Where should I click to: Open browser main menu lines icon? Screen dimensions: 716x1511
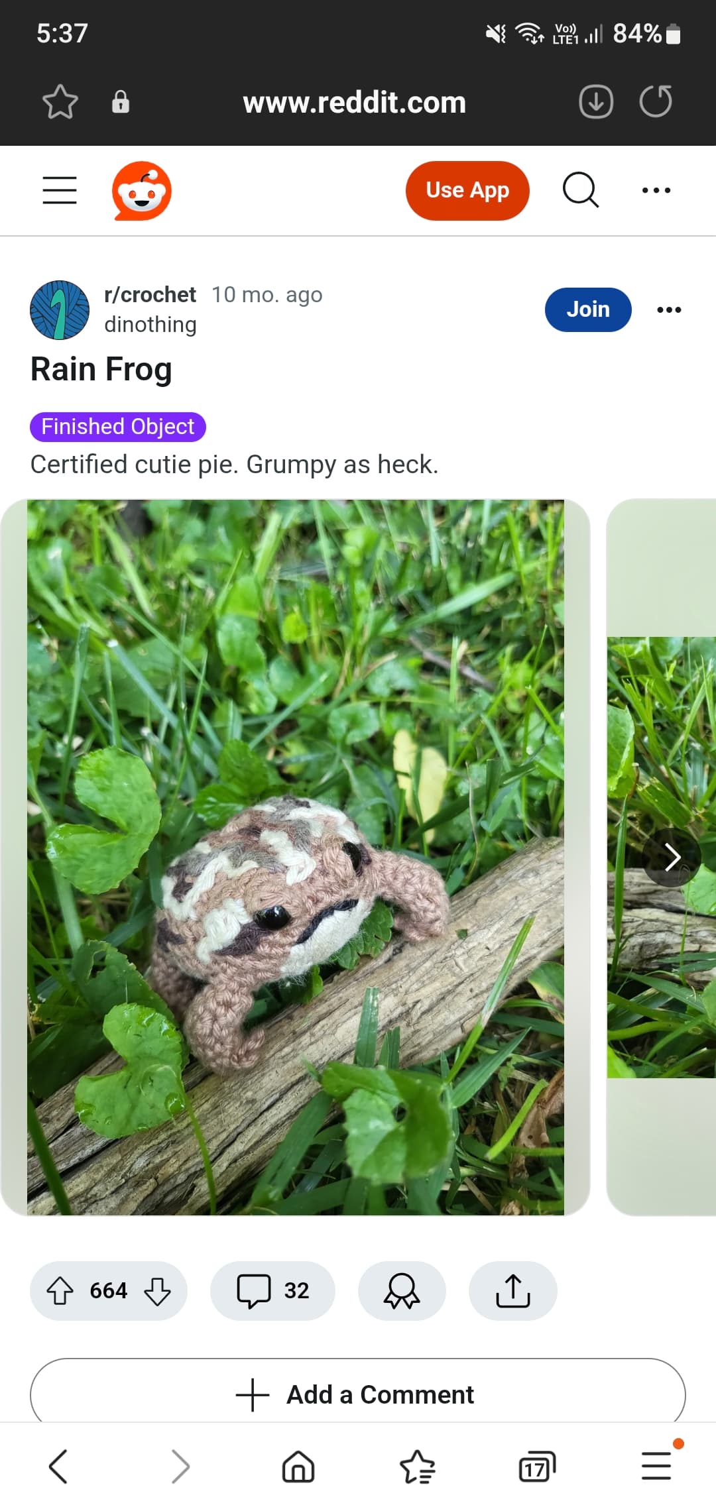[656, 1466]
